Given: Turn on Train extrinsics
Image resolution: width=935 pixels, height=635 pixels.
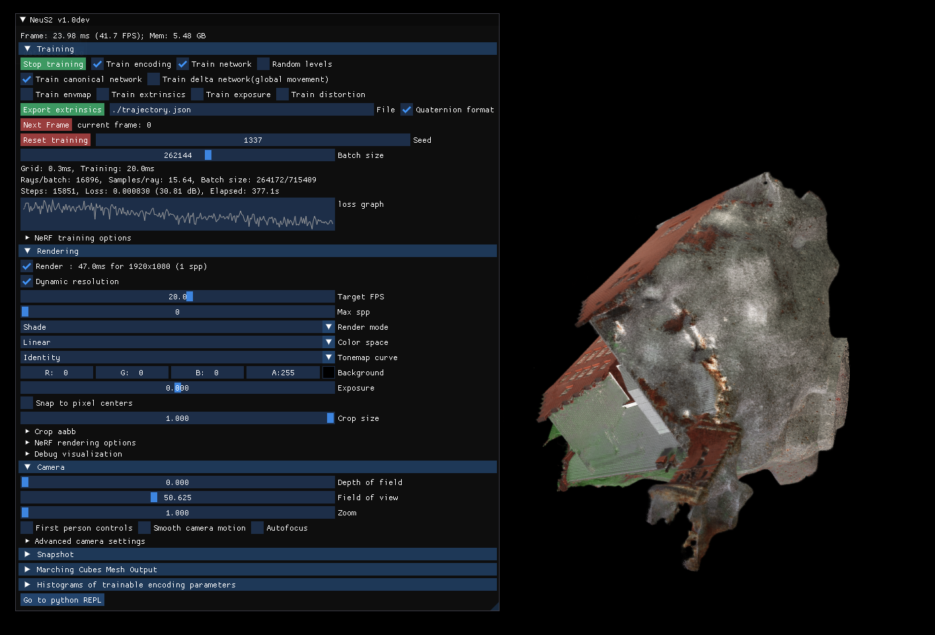Looking at the screenshot, I should (102, 94).
